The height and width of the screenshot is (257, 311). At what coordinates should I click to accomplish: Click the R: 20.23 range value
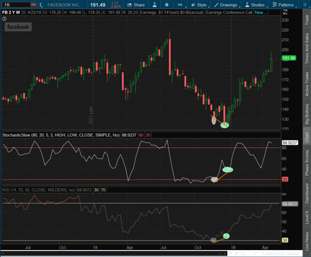coord(130,12)
